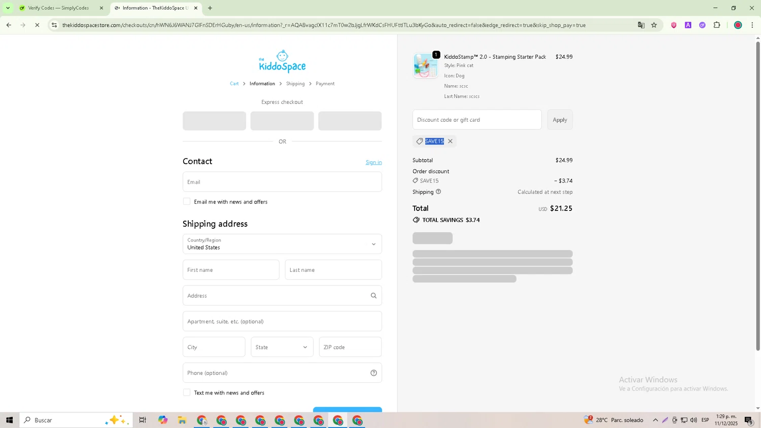The width and height of the screenshot is (761, 428).
Task: Open Task View on the taskbar
Action: pyautogui.click(x=143, y=420)
